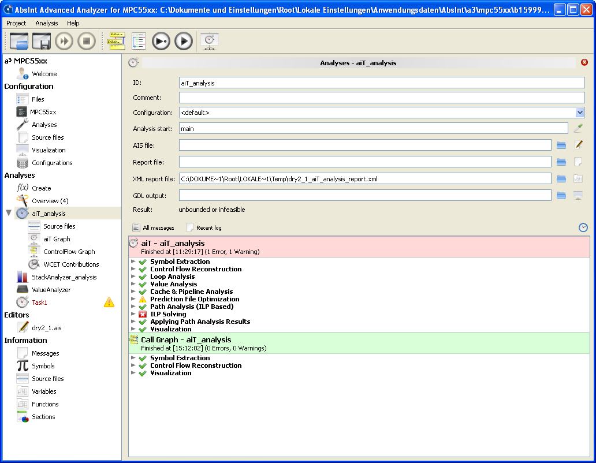596x463 pixels.
Task: Browse for GDL output with folder icon
Action: click(561, 195)
